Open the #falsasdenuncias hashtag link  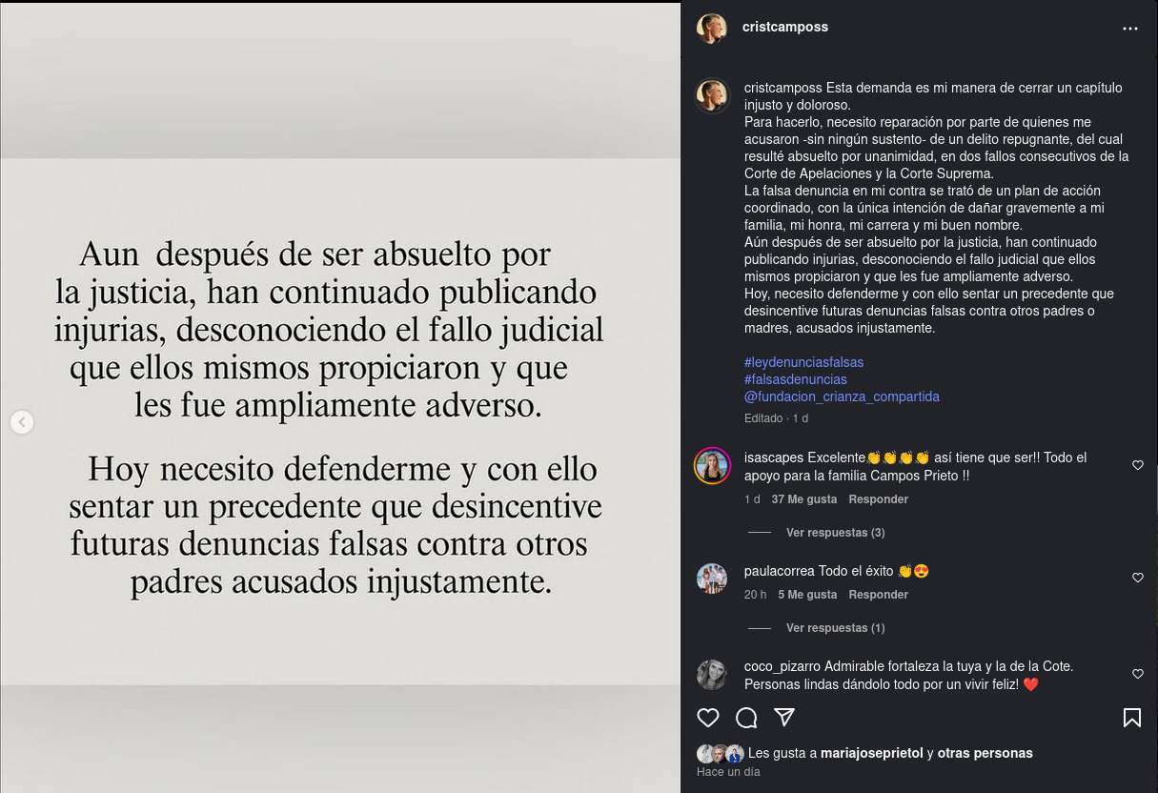[795, 379]
